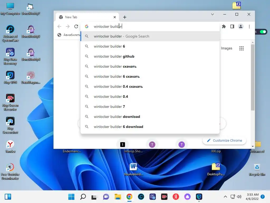Image resolution: width=270 pixels, height=203 pixels.
Task: Select suggestion winlocker builder 6
Action: pyautogui.click(x=150, y=46)
